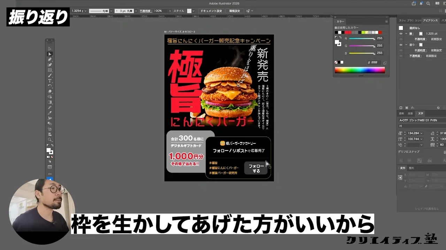Screen dimensions: 446x250
Task: Select the Direct Selection tool
Action: pyautogui.click(x=50, y=54)
